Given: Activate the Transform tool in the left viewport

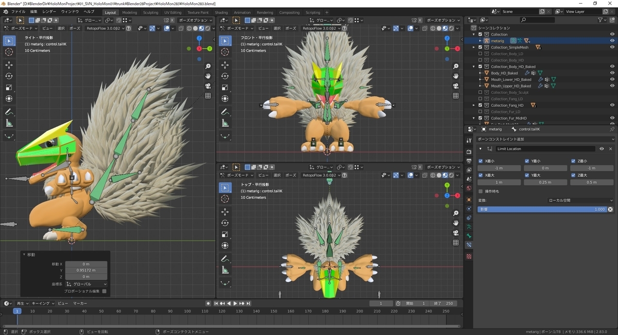Looking at the screenshot, I should coord(9,99).
